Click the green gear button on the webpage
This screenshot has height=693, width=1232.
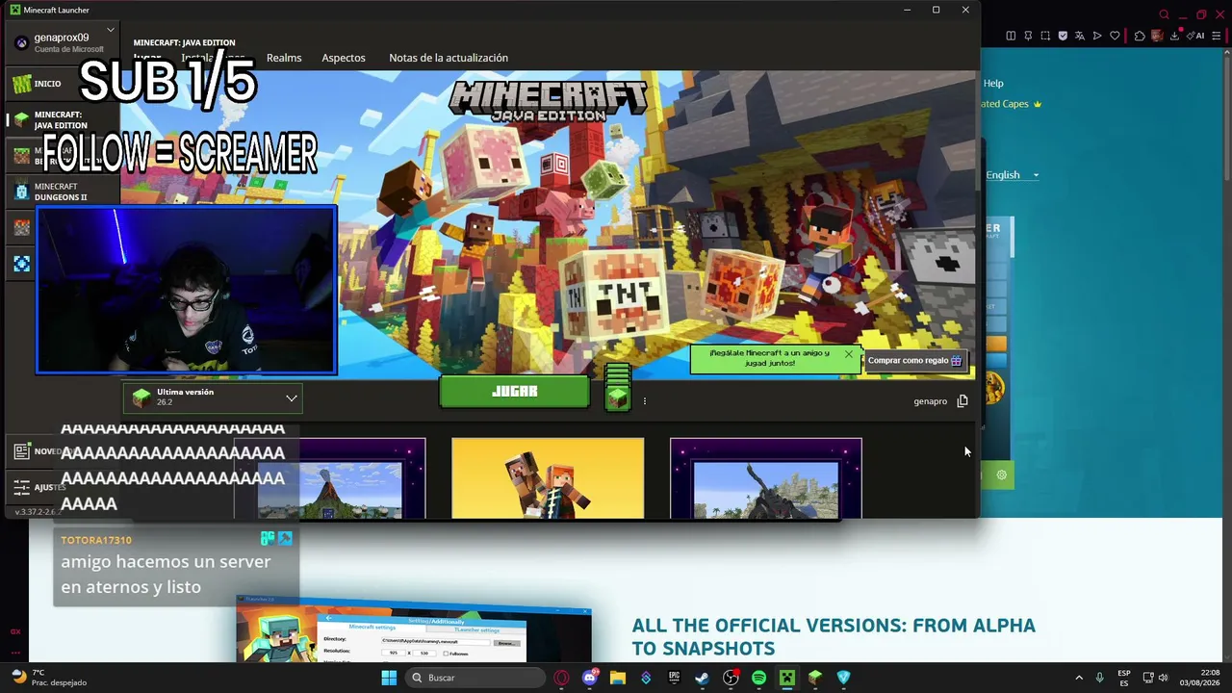1001,475
